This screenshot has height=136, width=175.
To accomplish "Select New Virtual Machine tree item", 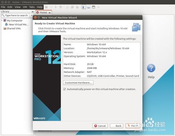I will coord(19,24).
